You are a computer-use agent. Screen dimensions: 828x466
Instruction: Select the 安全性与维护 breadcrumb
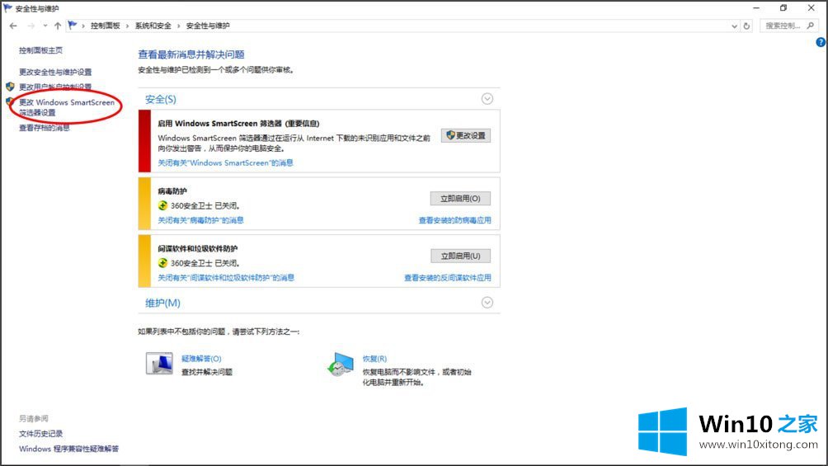[x=208, y=26]
